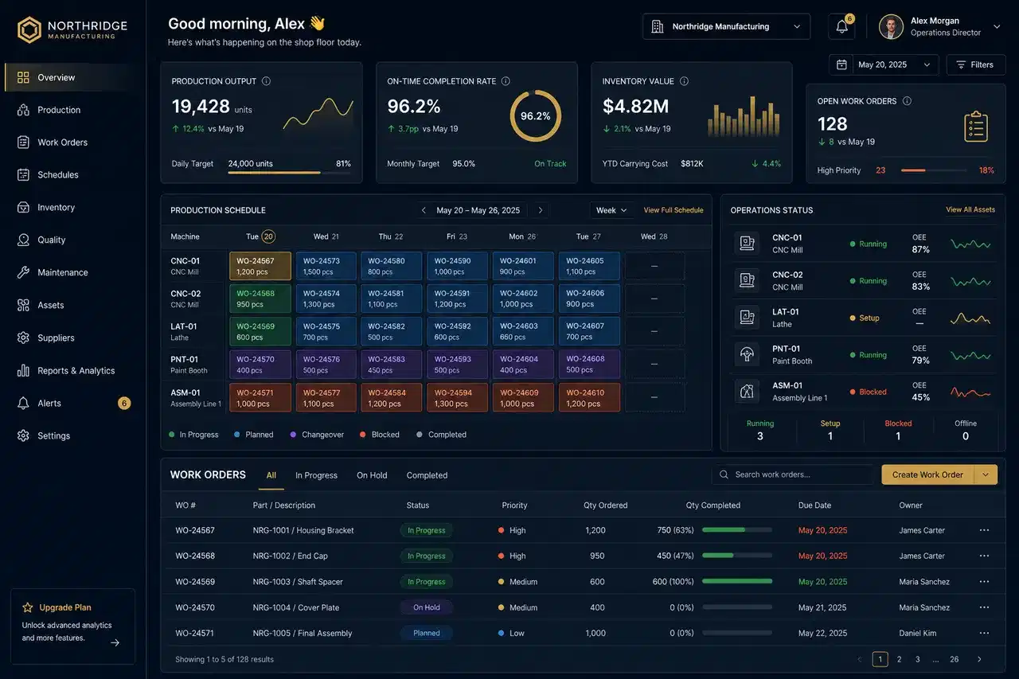Open the Week view dropdown
Viewport: 1019px width, 679px height.
611,210
